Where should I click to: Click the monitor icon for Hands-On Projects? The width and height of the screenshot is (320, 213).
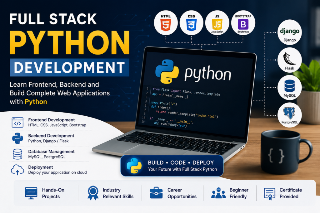point(31,193)
